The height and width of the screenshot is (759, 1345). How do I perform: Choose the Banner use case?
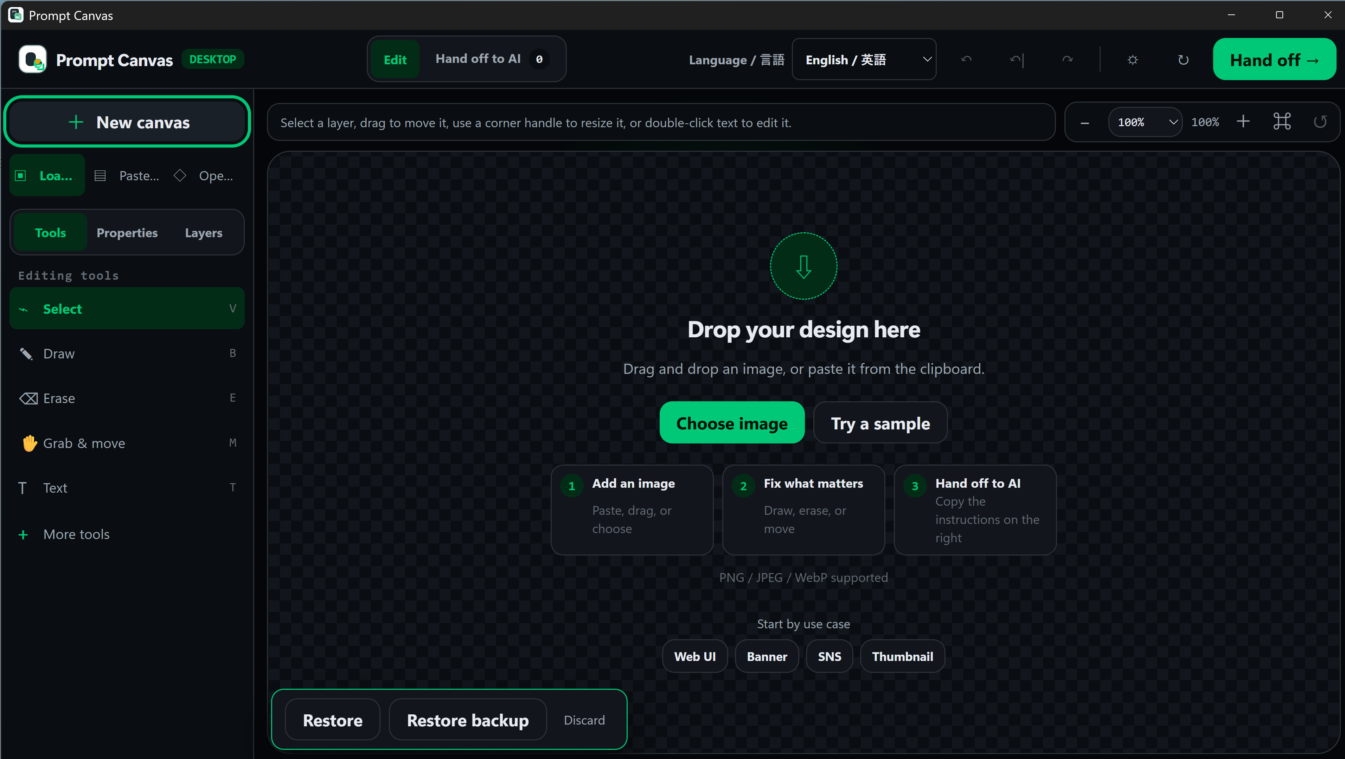[767, 656]
